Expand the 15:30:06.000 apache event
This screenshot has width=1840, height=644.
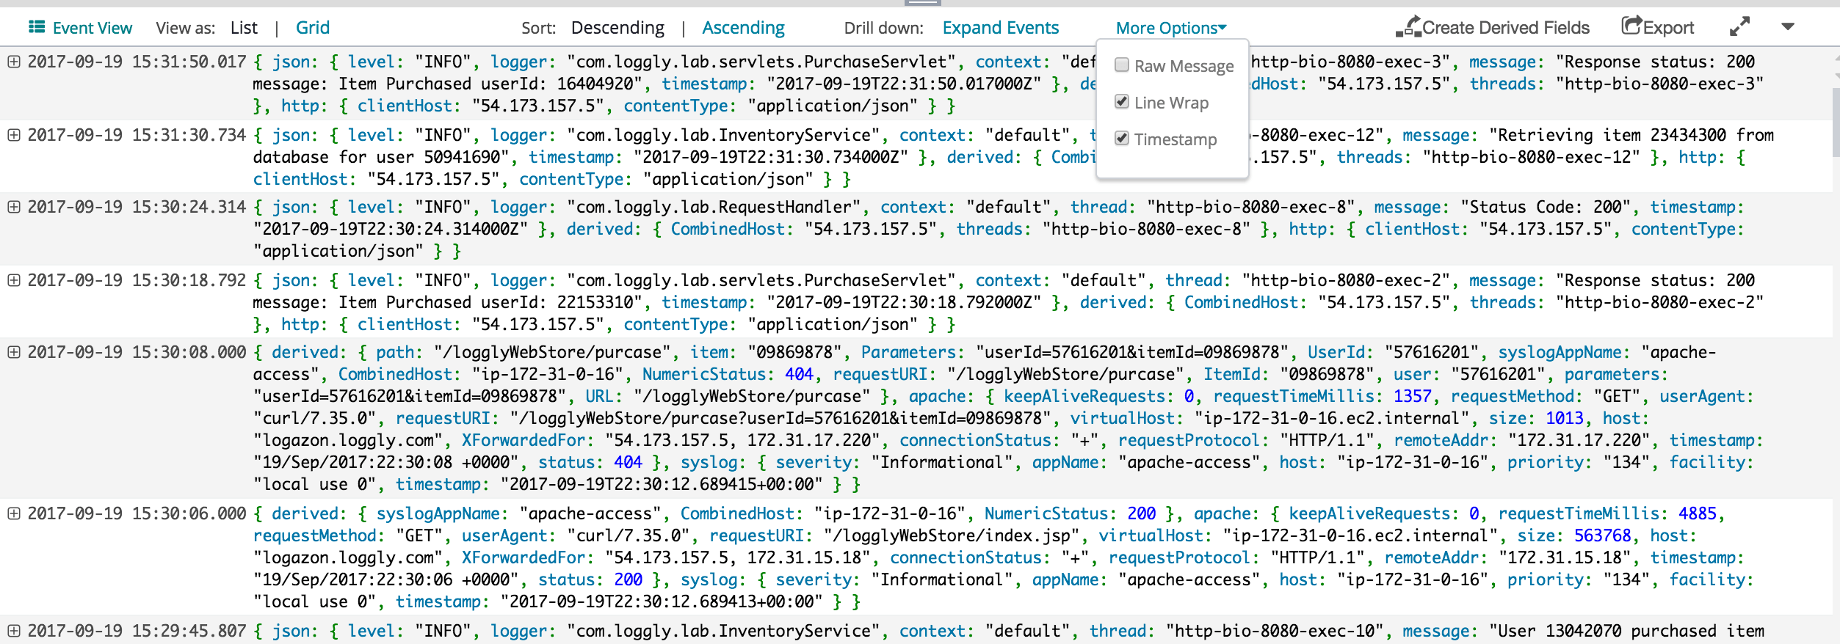(13, 513)
